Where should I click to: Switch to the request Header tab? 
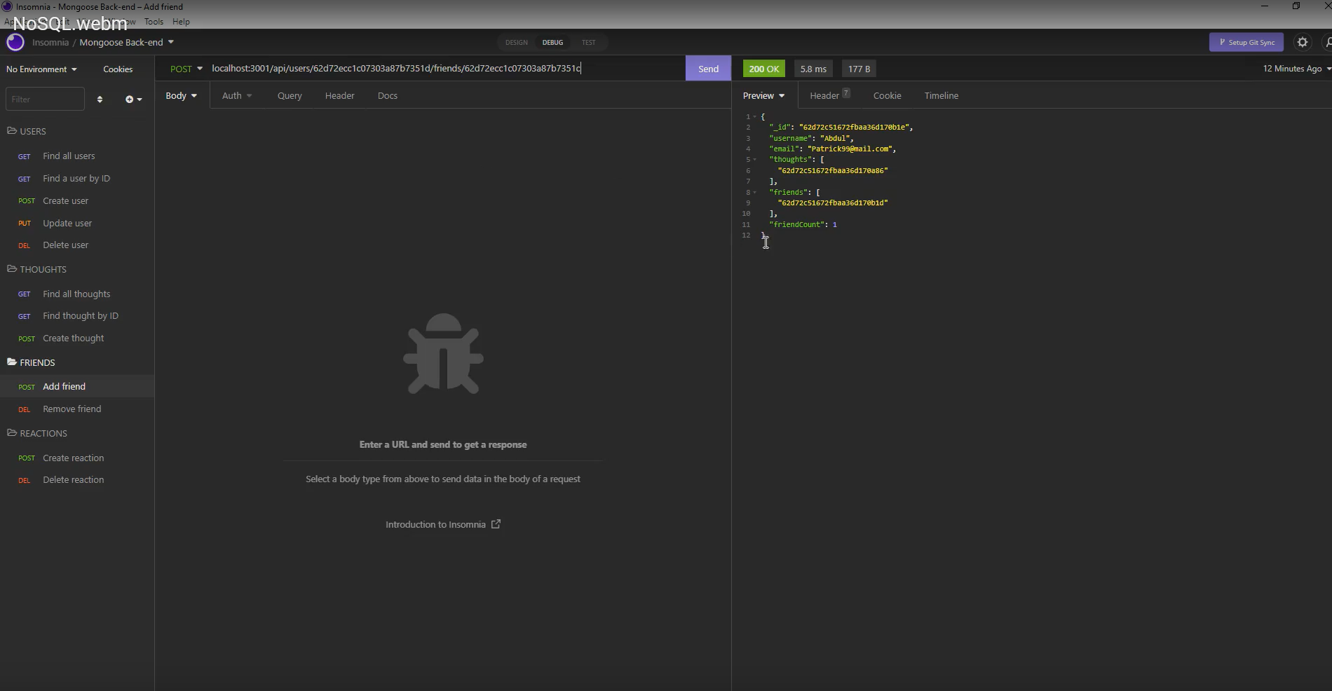(x=339, y=95)
